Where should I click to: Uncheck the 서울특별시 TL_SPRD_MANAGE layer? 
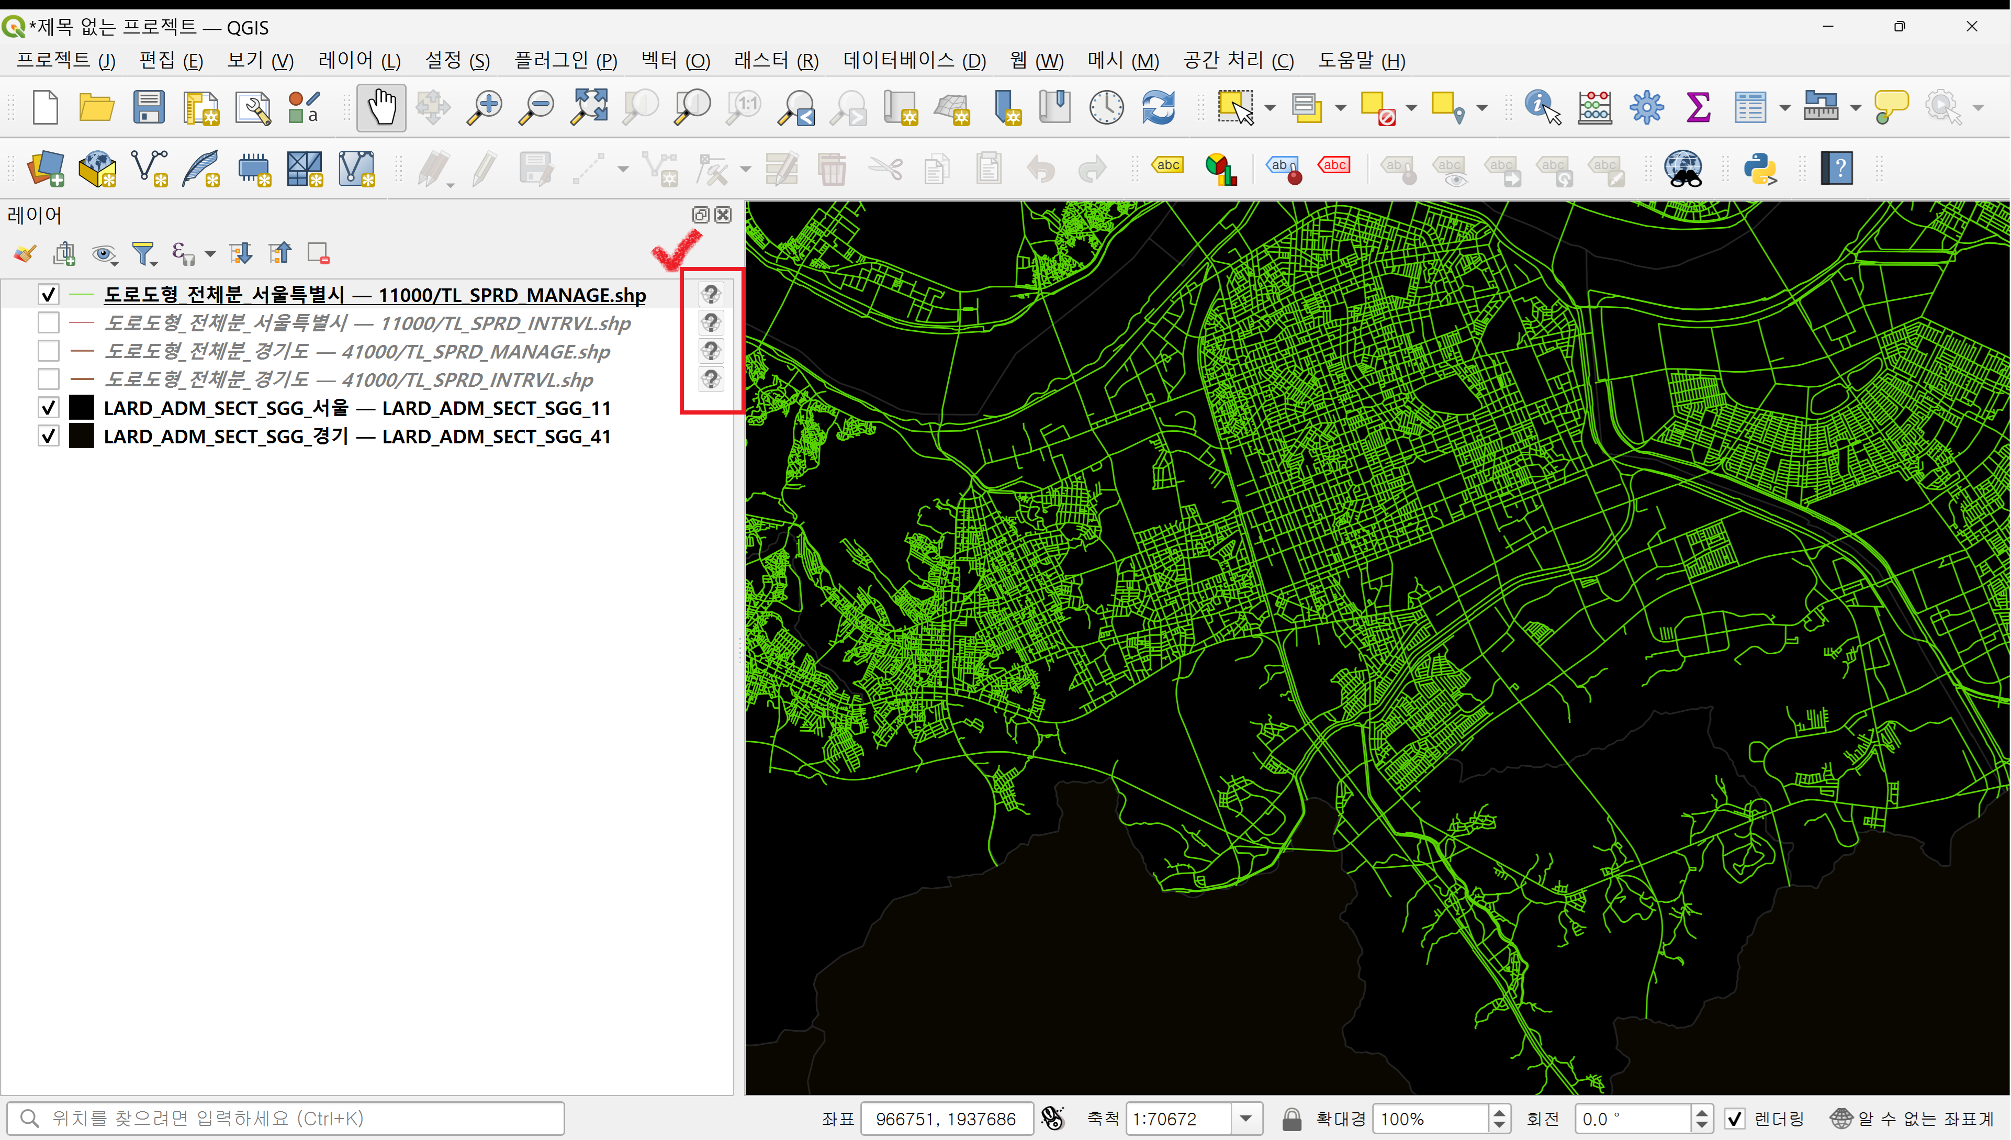49,295
